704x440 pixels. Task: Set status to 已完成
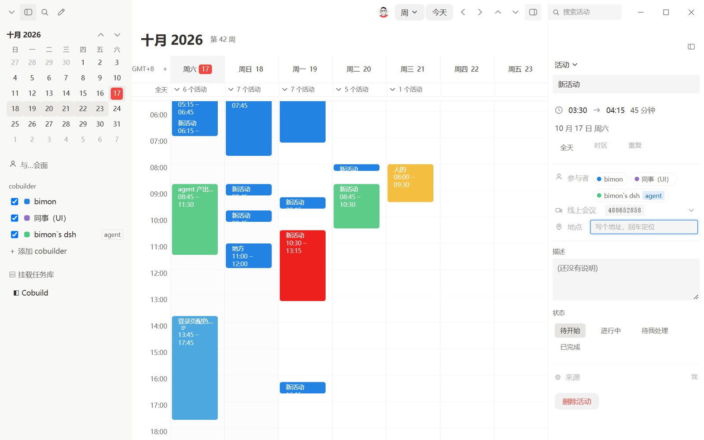click(x=570, y=347)
